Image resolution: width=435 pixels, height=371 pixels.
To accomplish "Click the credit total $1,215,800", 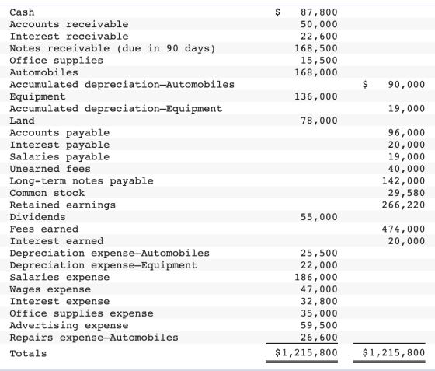I will [394, 352].
